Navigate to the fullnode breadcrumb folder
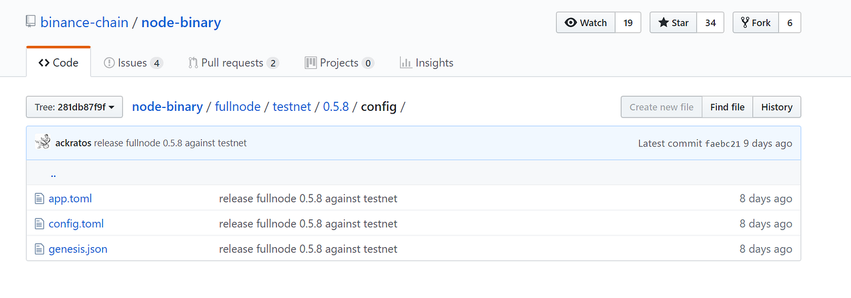Viewport: 851px width, 298px height. click(238, 106)
